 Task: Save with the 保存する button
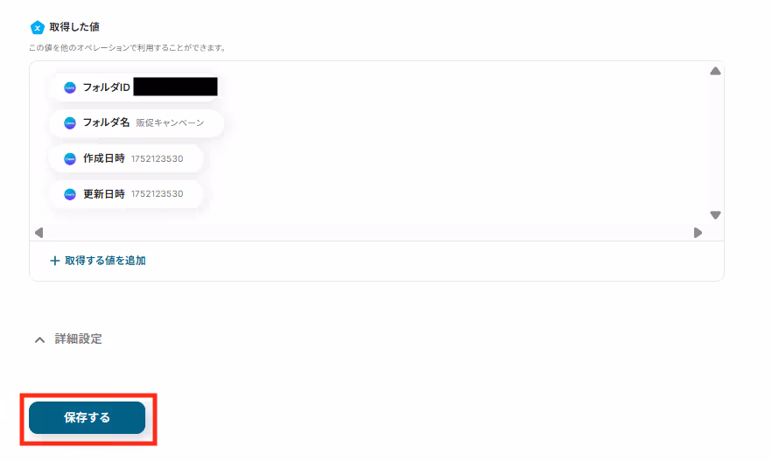[88, 418]
